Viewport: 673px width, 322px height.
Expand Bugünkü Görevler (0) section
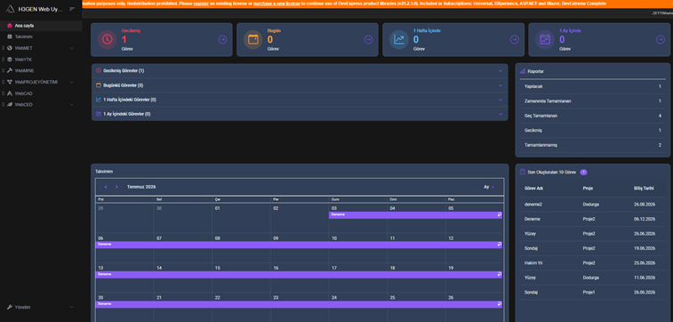click(x=300, y=85)
